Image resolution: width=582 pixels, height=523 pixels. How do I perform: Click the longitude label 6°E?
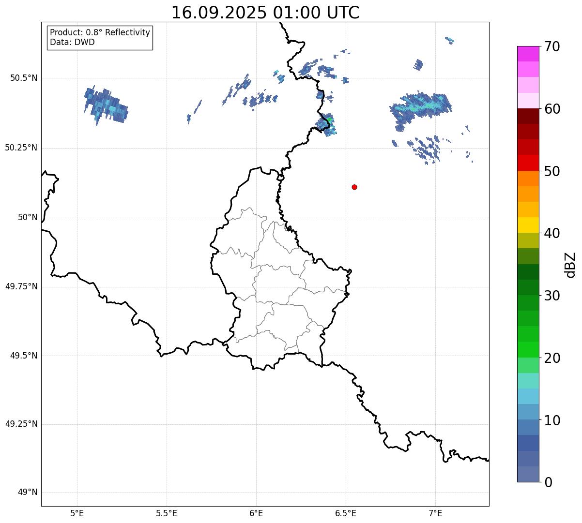[x=256, y=513]
